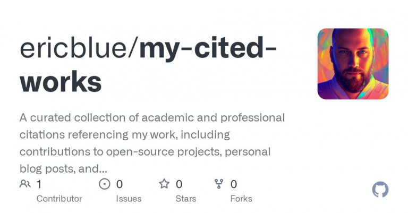The width and height of the screenshot is (408, 213).
Task: Select the Contributor label
Action: (x=59, y=199)
